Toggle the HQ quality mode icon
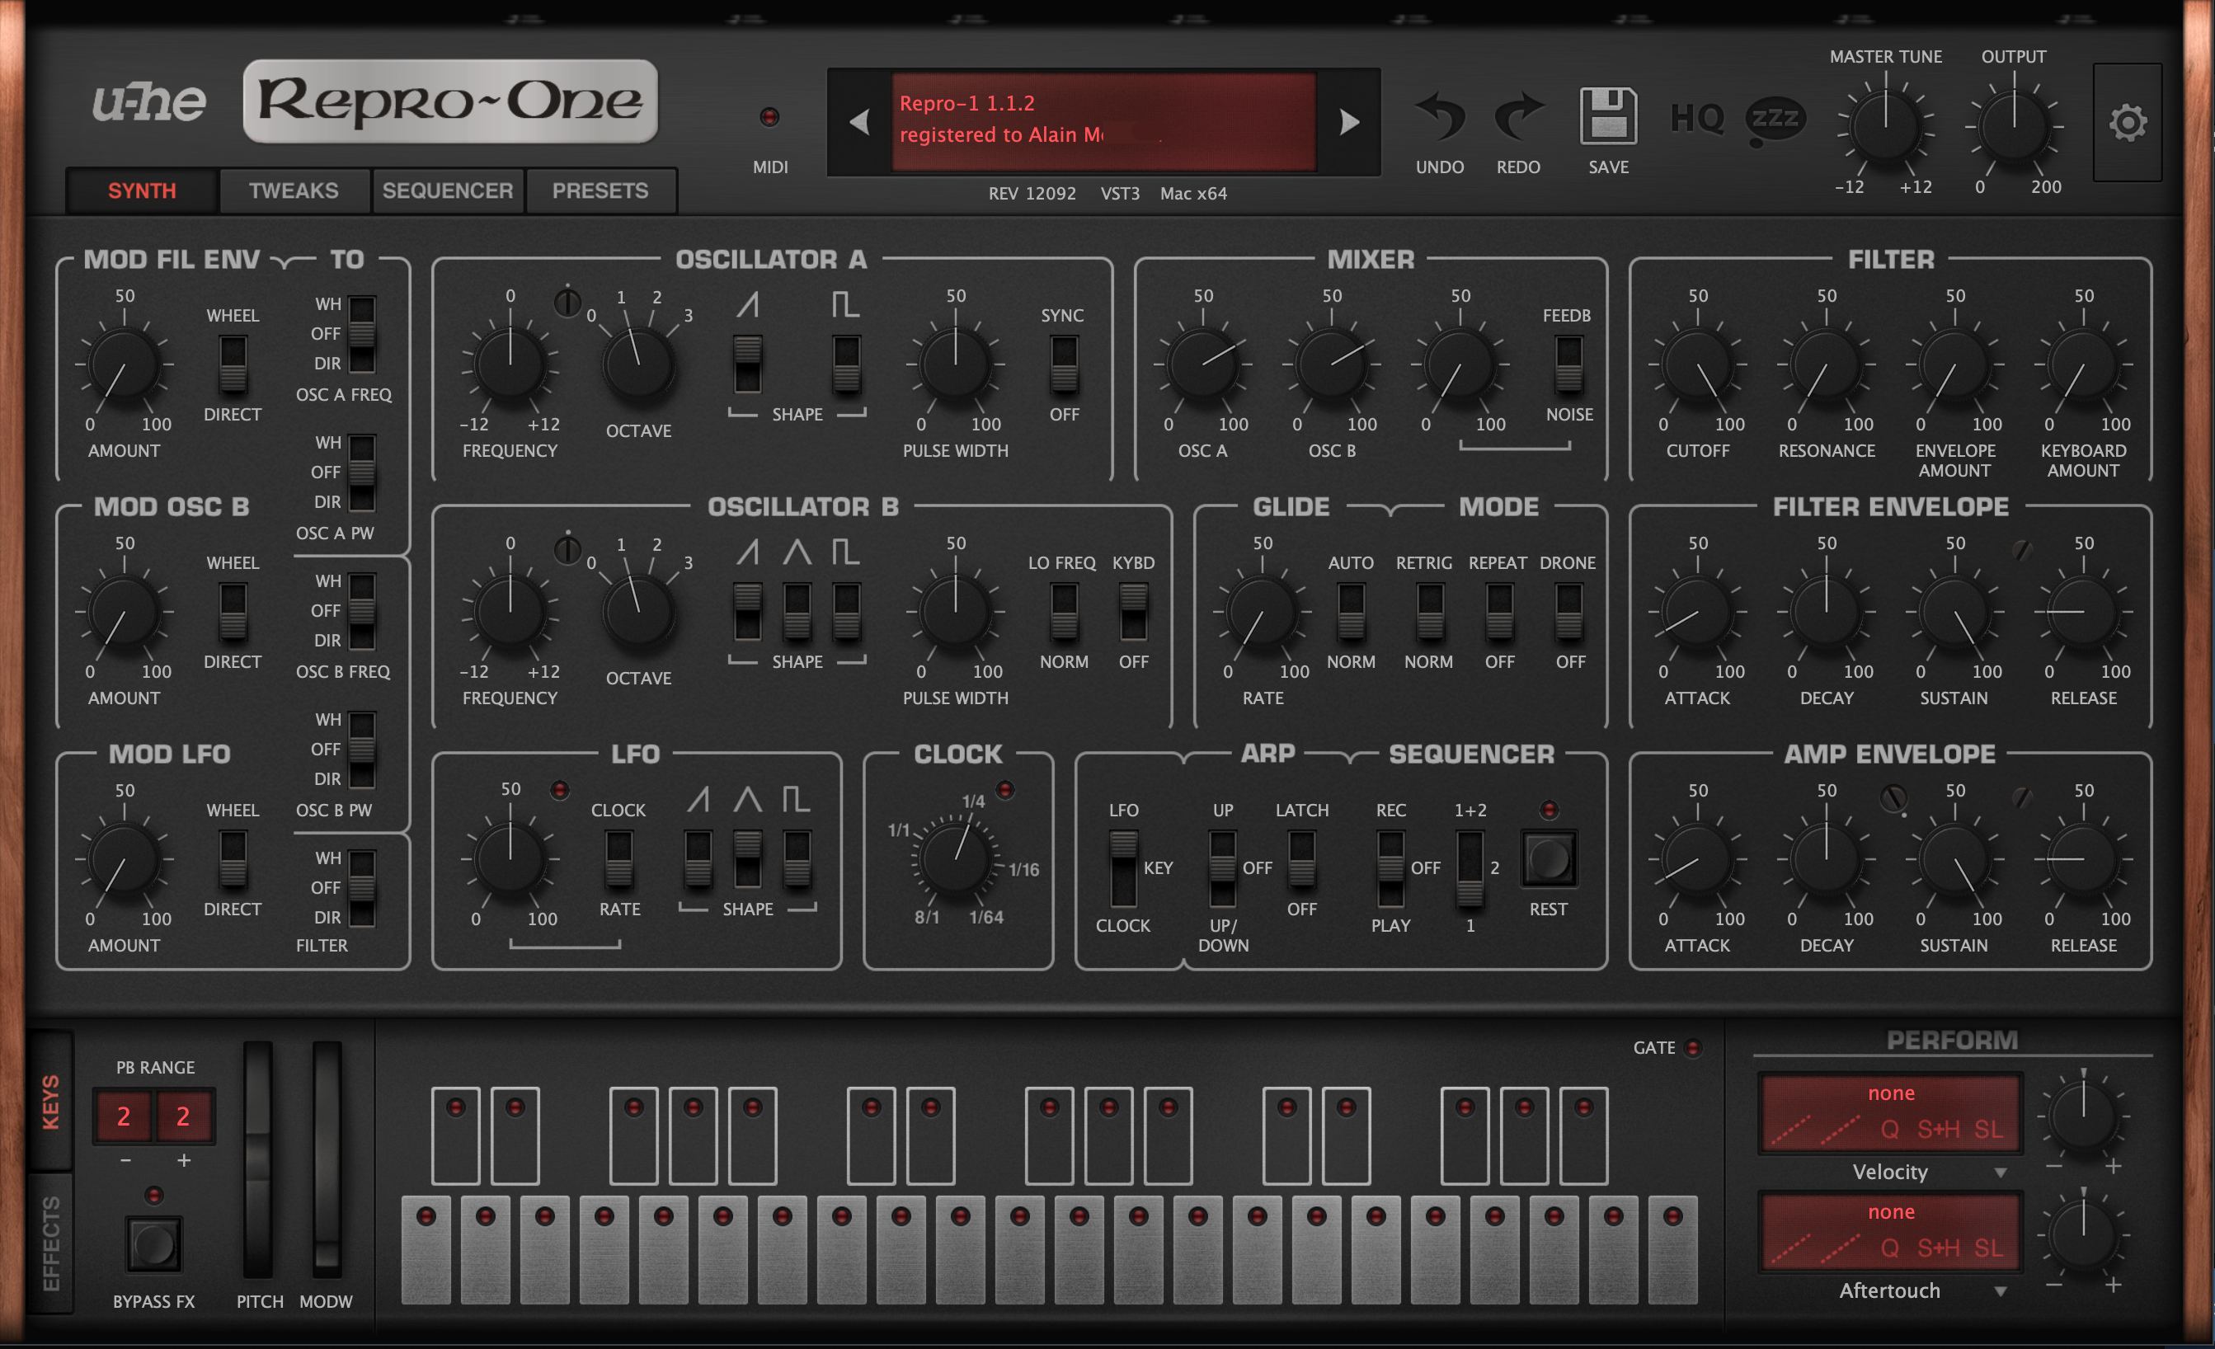Viewport: 2215px width, 1349px height. click(1696, 118)
